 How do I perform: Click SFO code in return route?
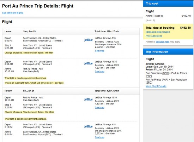point(149,83)
